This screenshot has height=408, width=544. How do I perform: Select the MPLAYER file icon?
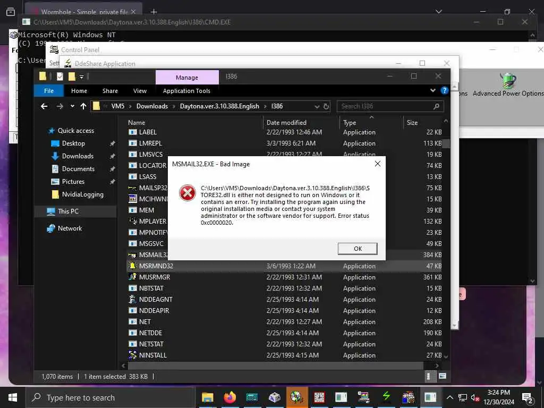[x=132, y=221]
